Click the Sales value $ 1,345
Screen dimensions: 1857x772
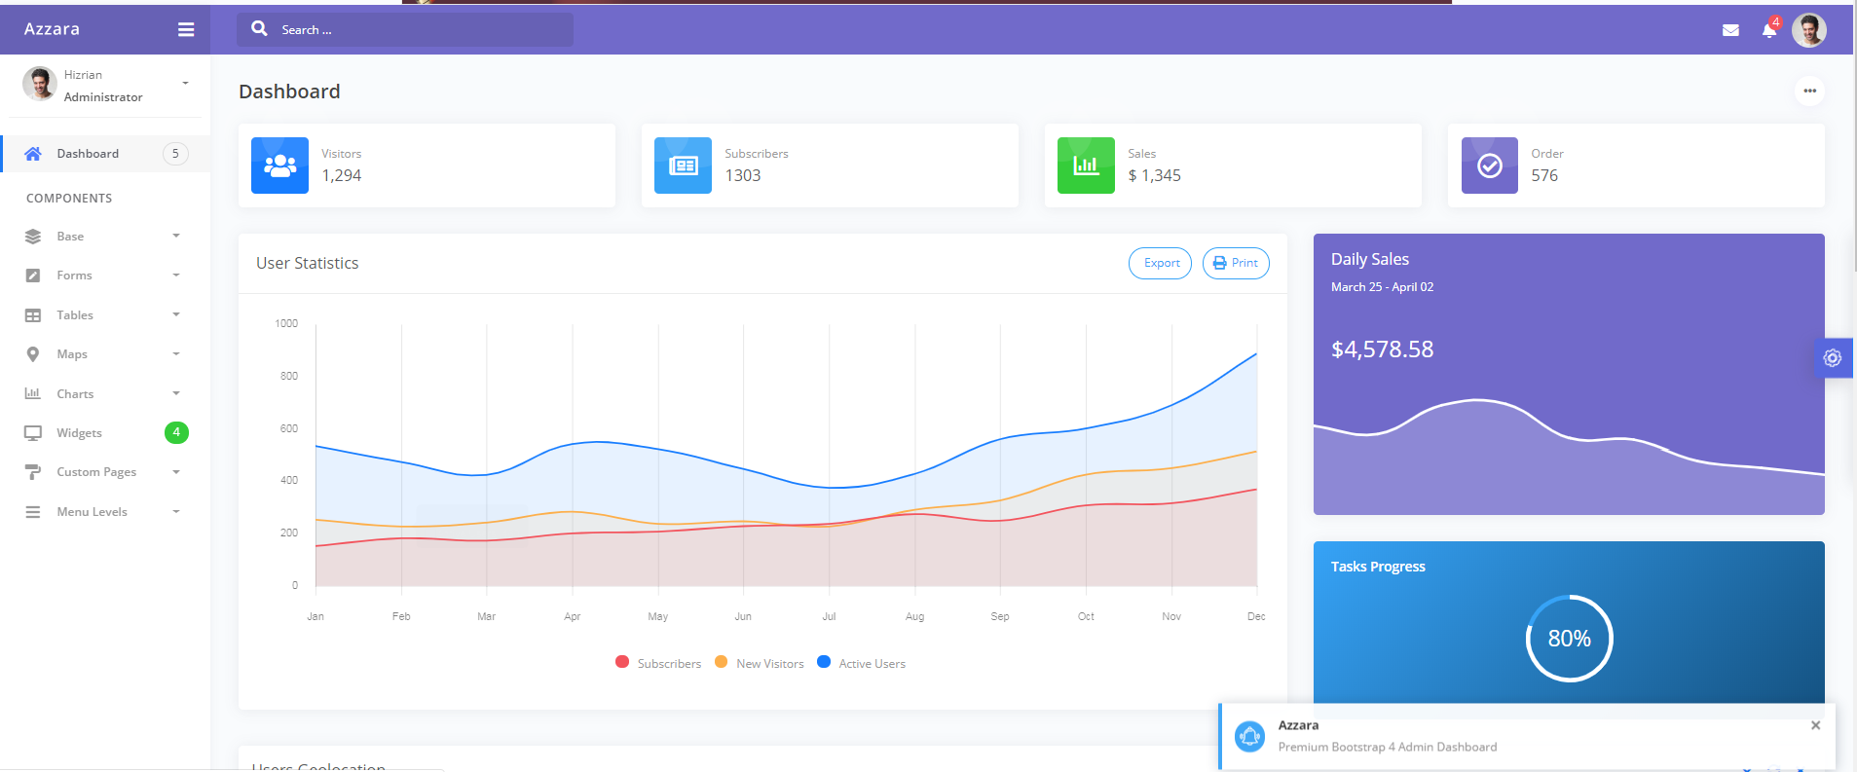click(1154, 176)
